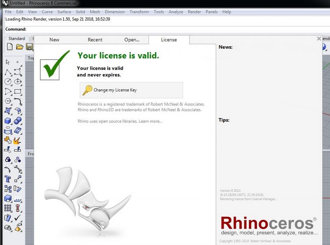Select the Rectangular Array grid tool

[8, 208]
